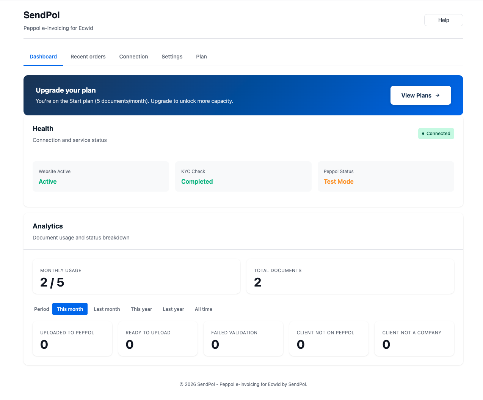Click the Website Active status card

tap(101, 176)
